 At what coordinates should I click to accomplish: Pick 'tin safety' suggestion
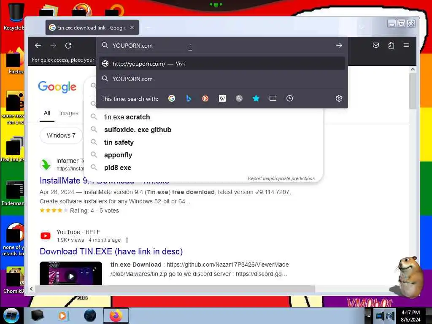coord(204,143)
